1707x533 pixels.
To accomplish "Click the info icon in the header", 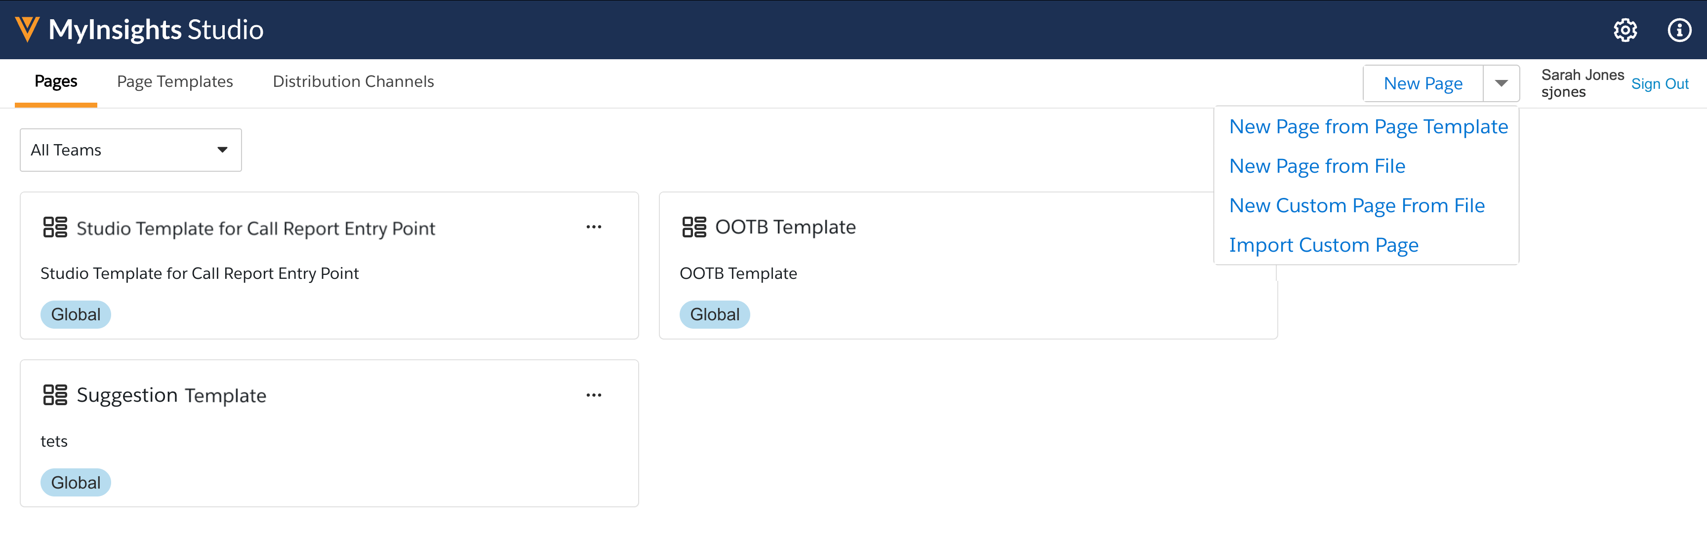I will point(1680,30).
